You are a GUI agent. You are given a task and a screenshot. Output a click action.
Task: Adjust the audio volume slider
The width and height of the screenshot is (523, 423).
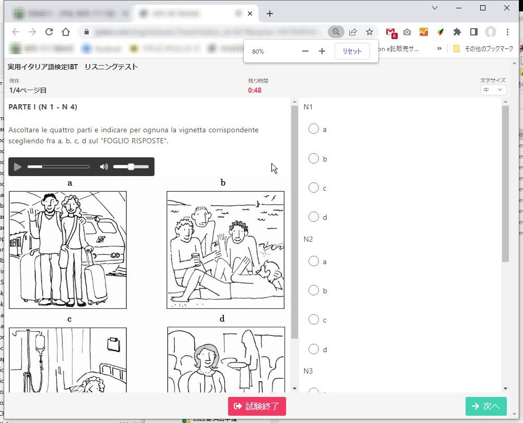coord(131,167)
